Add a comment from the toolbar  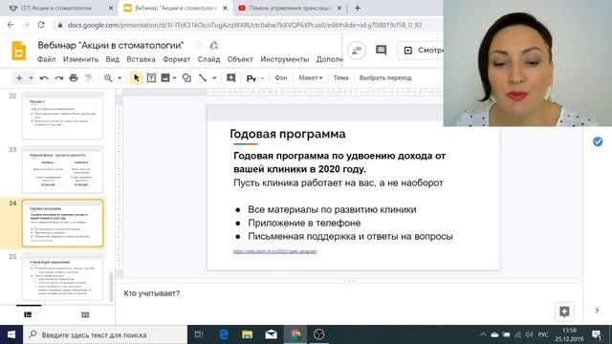tap(231, 78)
